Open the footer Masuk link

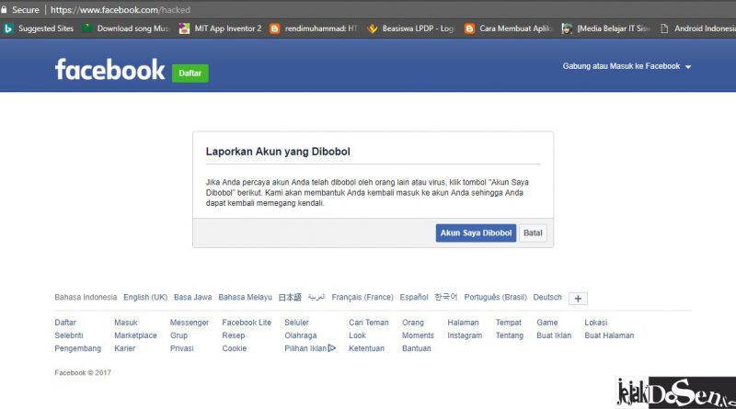coord(126,323)
